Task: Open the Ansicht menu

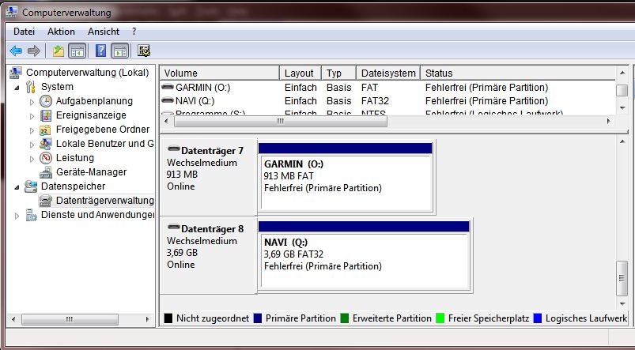Action: click(104, 32)
